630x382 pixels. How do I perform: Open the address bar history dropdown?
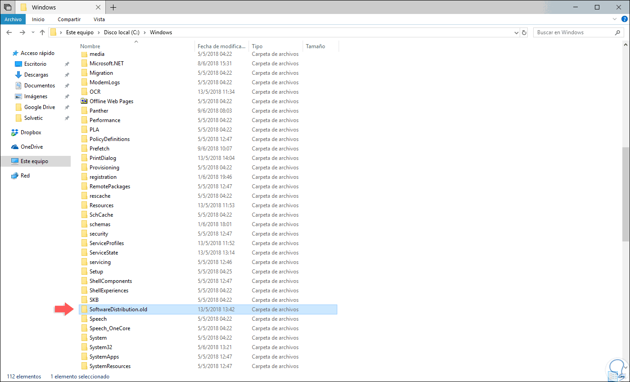(516, 32)
